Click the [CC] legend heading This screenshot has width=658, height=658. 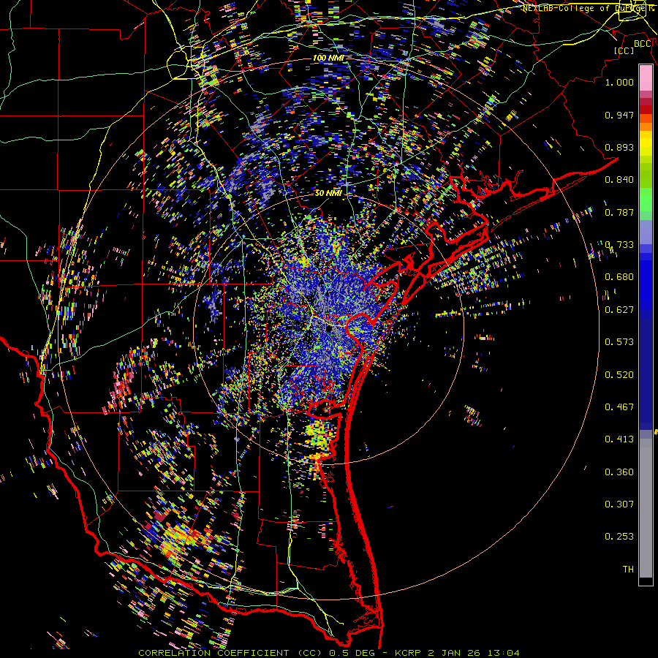point(624,50)
